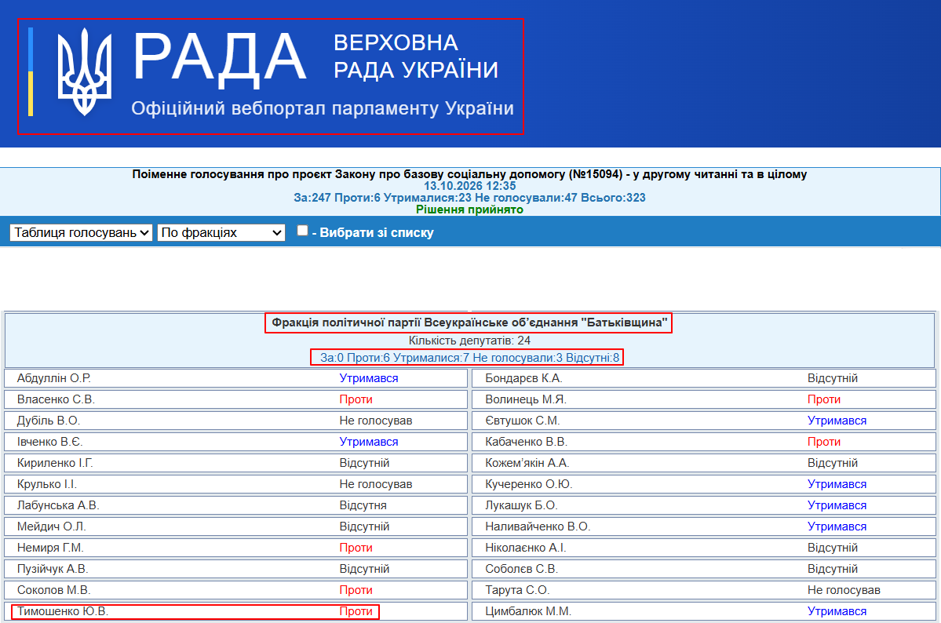Viewport: 941px width, 623px height.
Task: Select deputy name 'Лабунська А.В.'
Action: pos(58,505)
